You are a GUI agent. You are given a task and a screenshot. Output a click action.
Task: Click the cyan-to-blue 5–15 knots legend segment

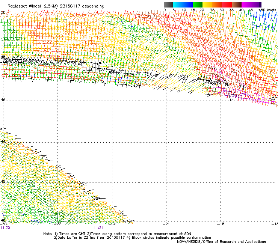pyautogui.click(x=183, y=5)
